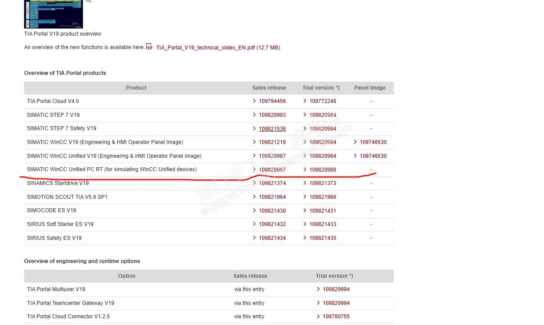
Task: Open sales release 109821434 for SIRIUS Safety ES V19
Action: click(x=272, y=238)
